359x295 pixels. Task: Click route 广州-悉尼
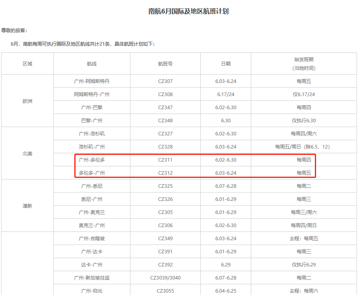92,186
